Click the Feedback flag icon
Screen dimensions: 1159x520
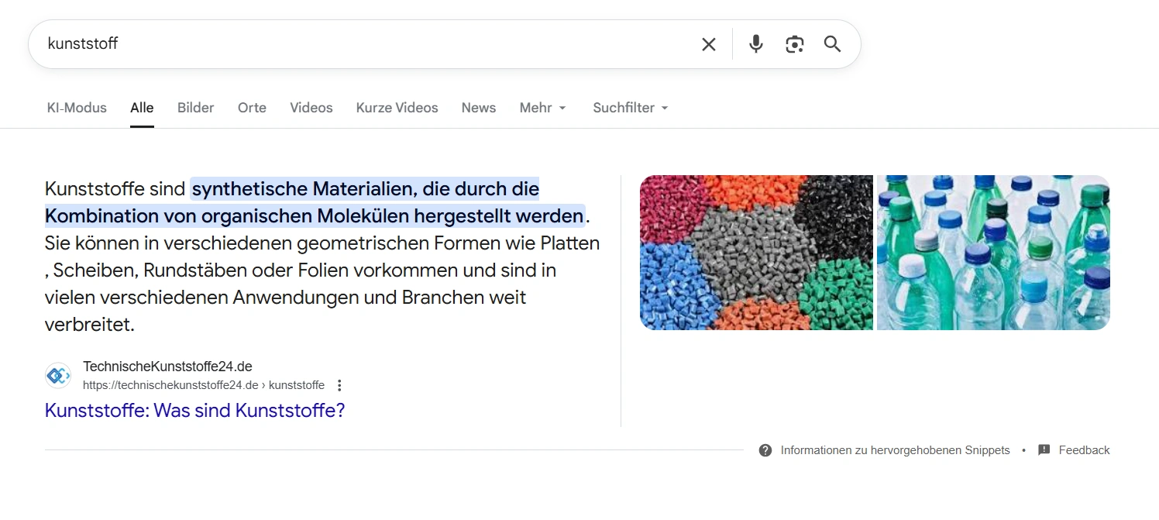point(1043,449)
